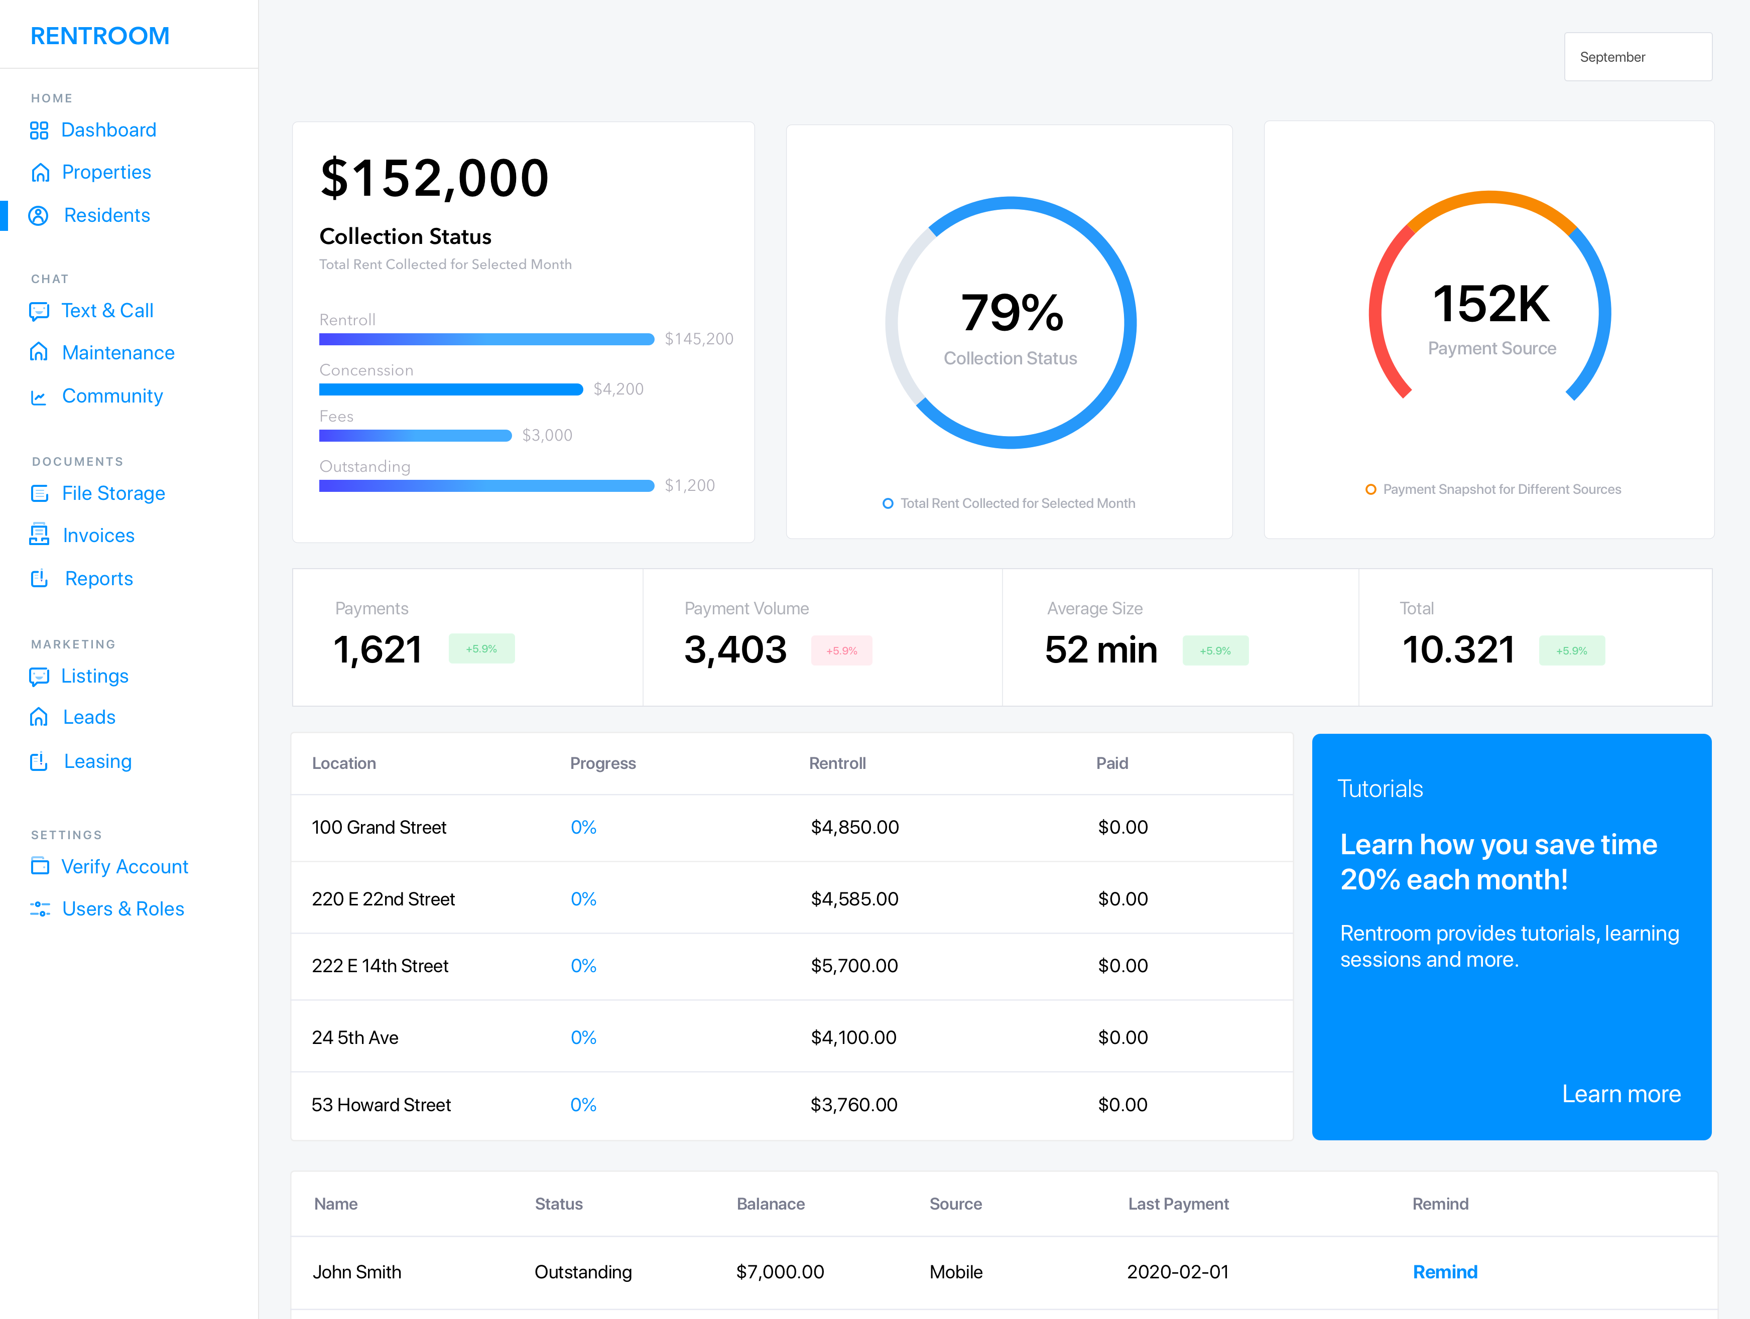Click the Leads house icon
This screenshot has width=1750, height=1319.
click(39, 717)
